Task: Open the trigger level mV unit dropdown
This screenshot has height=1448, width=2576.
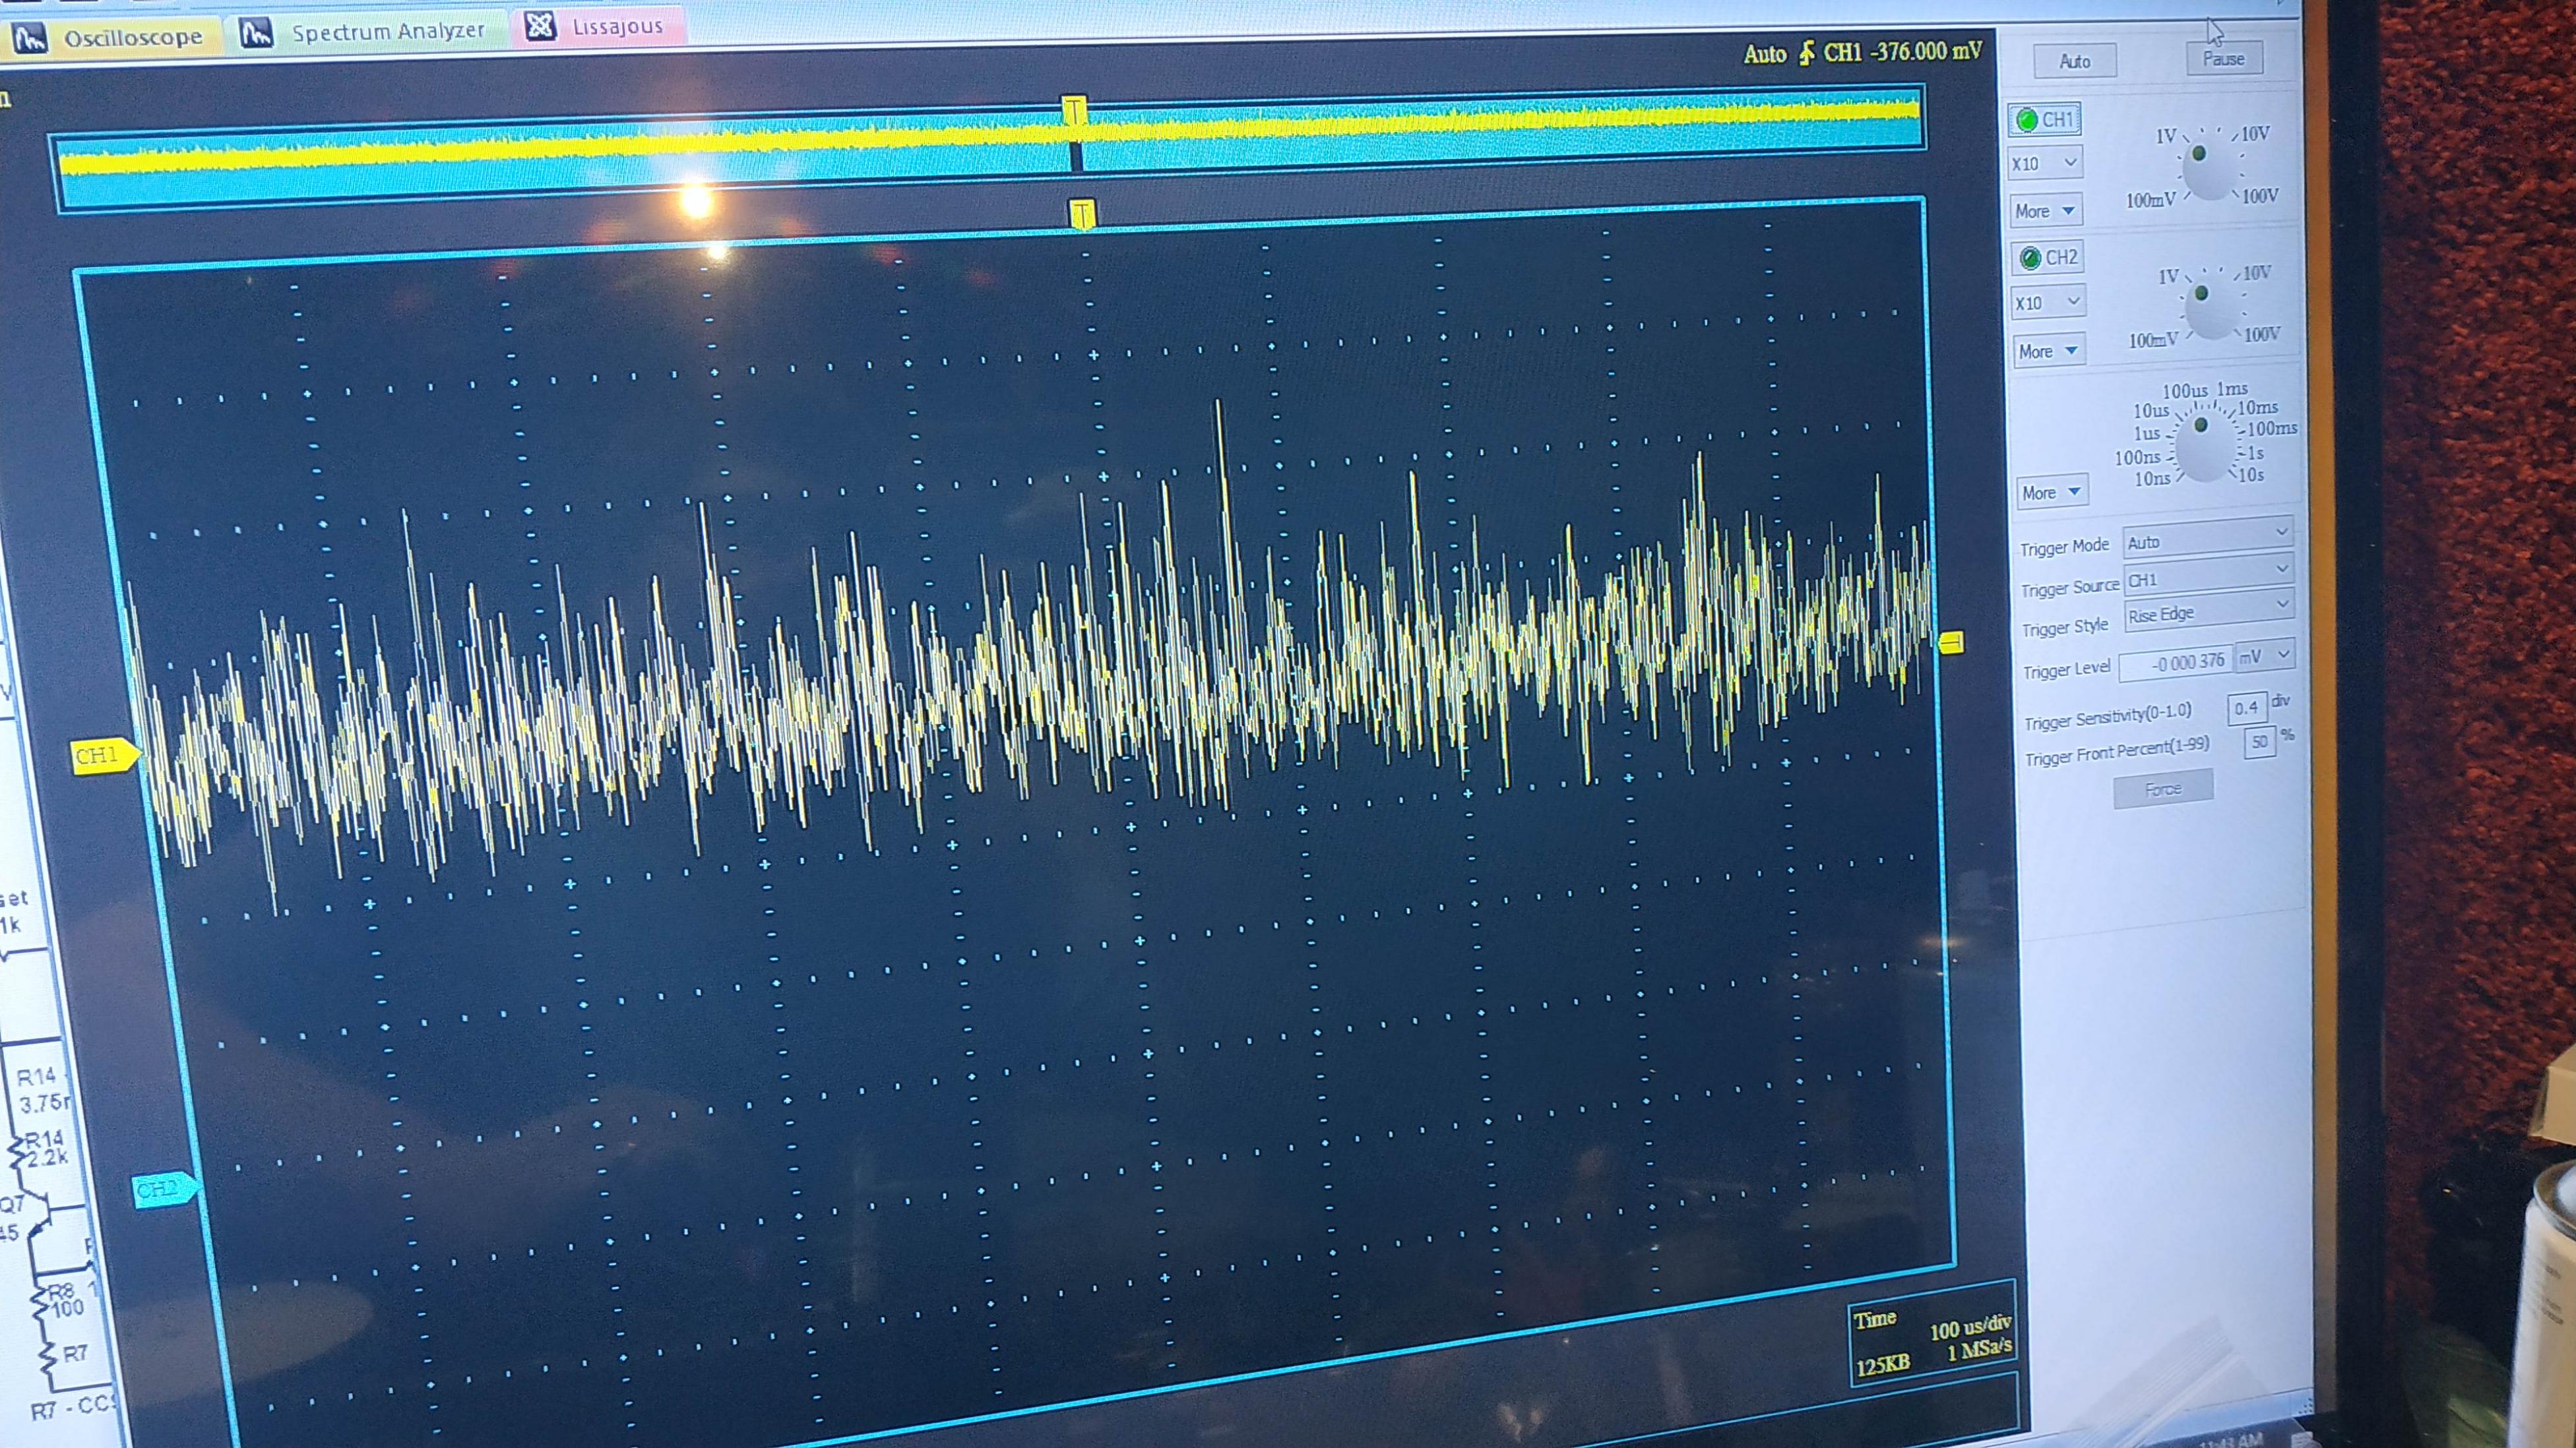Action: pos(2264,657)
